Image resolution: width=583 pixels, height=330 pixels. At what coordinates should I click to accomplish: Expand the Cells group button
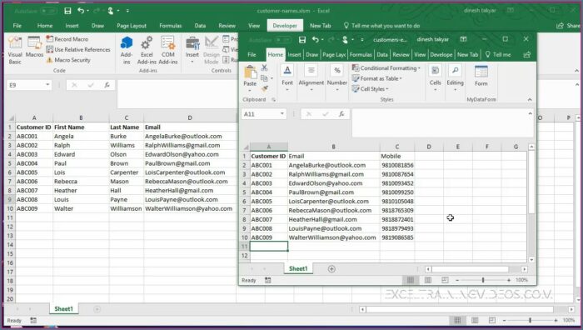435,78
